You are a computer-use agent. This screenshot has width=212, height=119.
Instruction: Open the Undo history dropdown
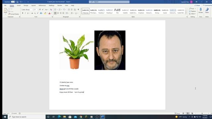[x=23, y=2]
